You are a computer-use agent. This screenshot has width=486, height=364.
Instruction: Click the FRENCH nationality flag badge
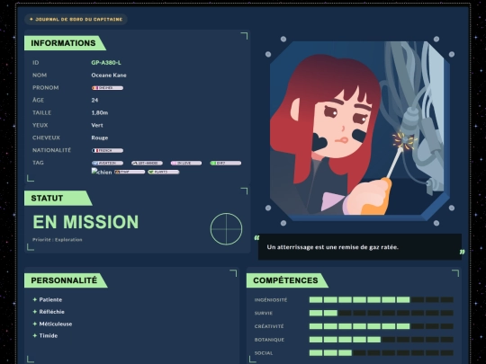[x=107, y=150]
